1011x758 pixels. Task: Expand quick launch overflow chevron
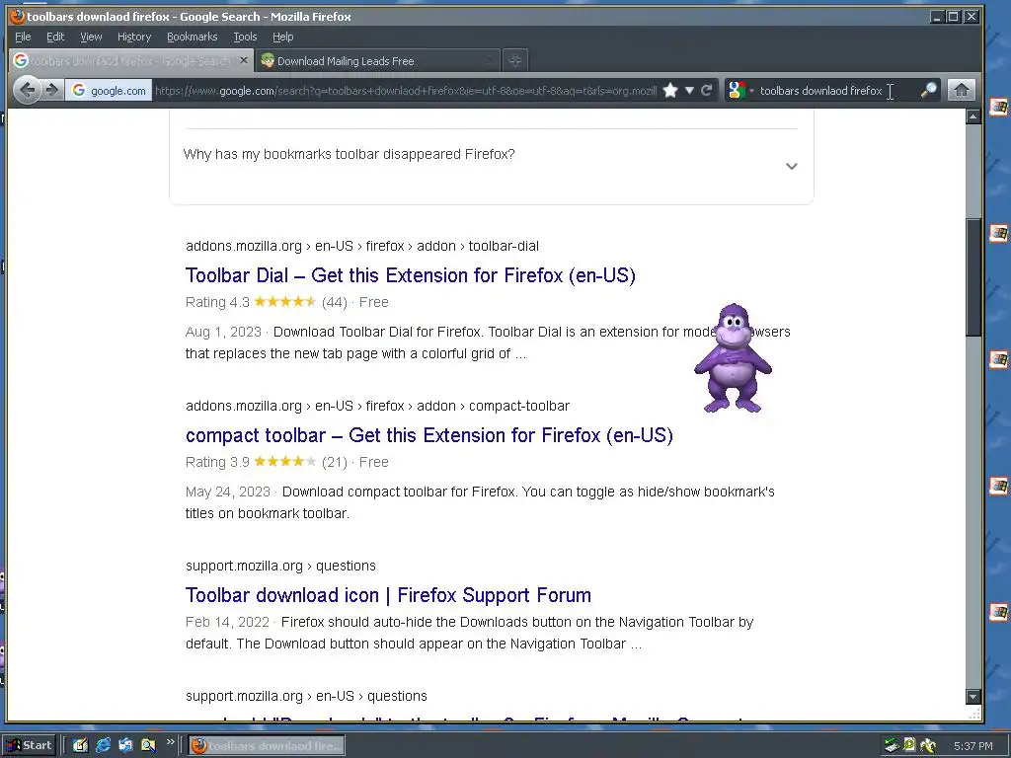170,742
